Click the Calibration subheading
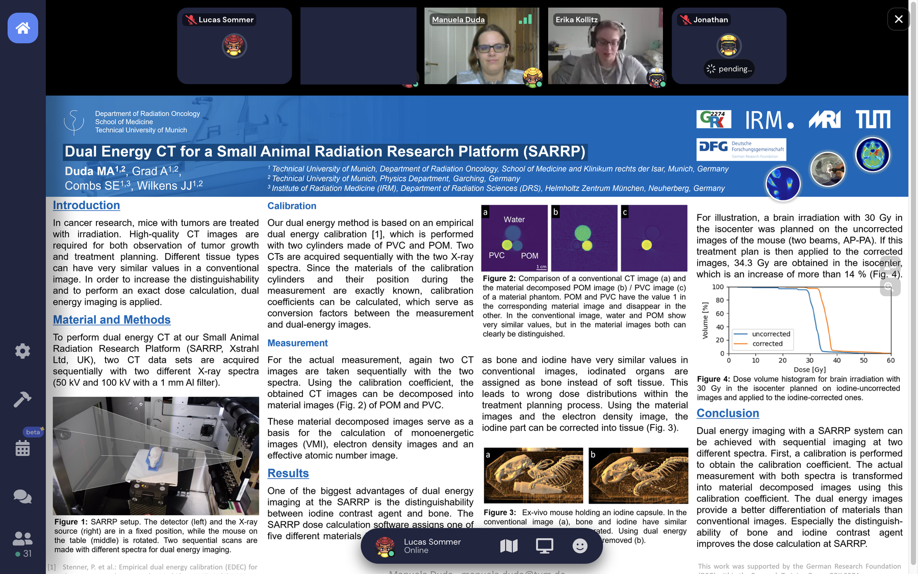 292,206
